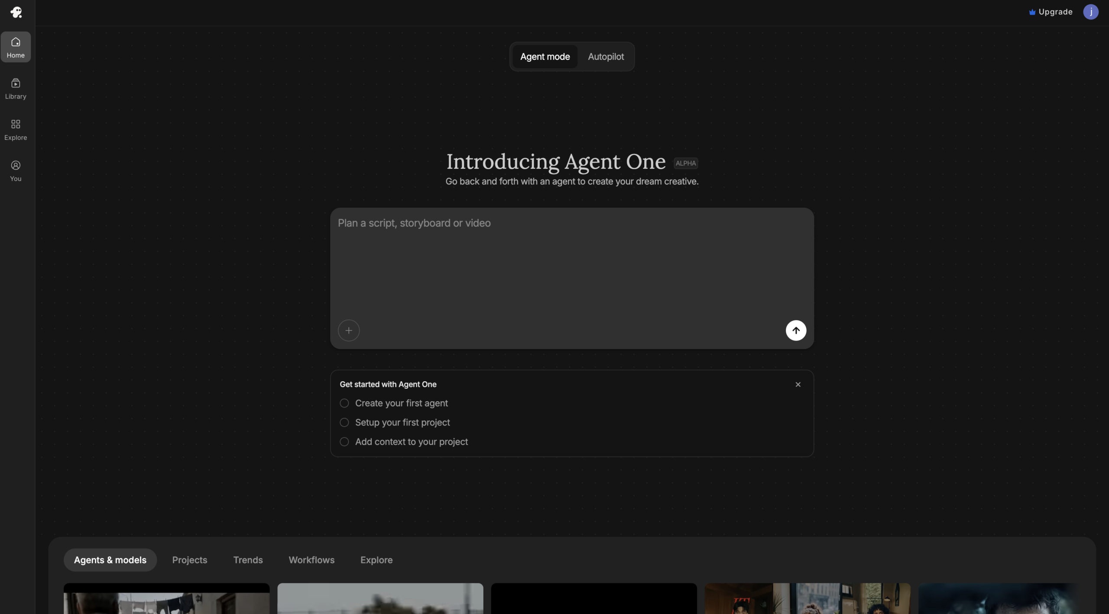1109x614 pixels.
Task: Check off Setup your first project
Action: pyautogui.click(x=344, y=422)
